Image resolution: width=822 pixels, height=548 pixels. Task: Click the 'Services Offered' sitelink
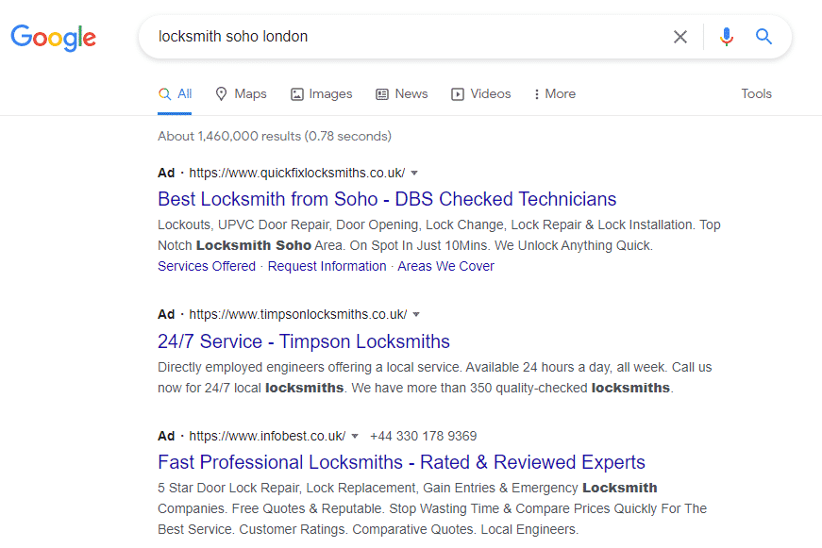(x=207, y=266)
